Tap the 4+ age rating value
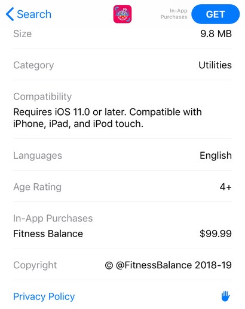Viewport: 245px width, 309px height. click(x=226, y=187)
